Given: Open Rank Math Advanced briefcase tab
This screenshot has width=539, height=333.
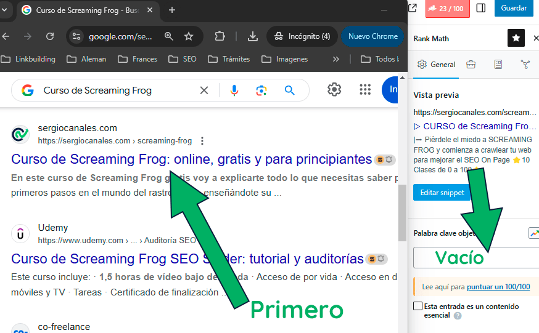Looking at the screenshot, I should [x=471, y=65].
